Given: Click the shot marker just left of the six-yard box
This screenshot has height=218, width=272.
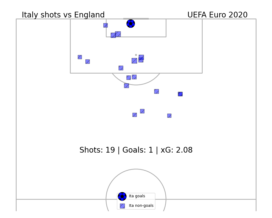Looking at the screenshot, I should point(106,25).
